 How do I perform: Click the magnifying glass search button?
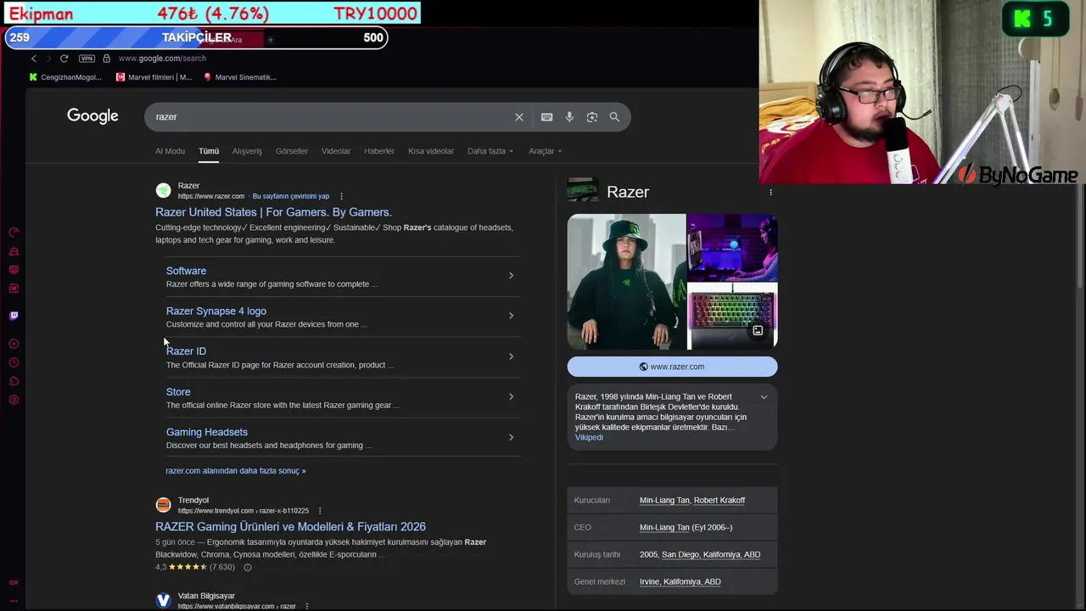614,117
